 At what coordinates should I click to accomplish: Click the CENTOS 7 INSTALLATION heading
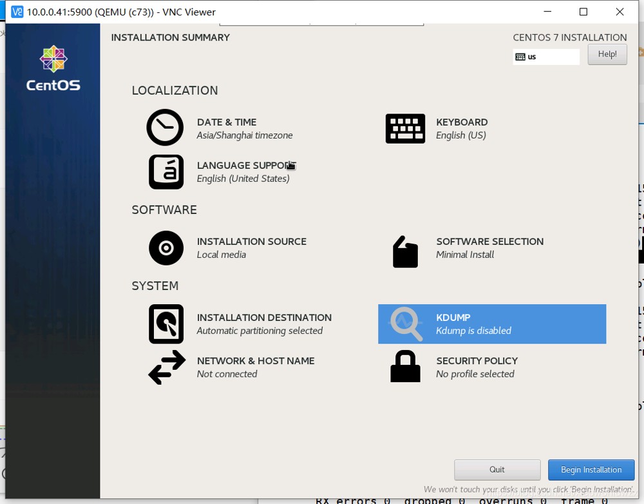570,37
